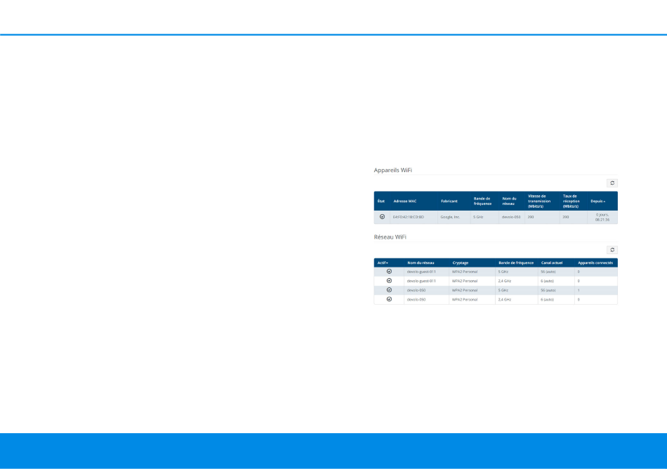The height and width of the screenshot is (469, 667).
Task: Click the Nom du réseau header in Réseau WiFi
Action: pos(421,263)
